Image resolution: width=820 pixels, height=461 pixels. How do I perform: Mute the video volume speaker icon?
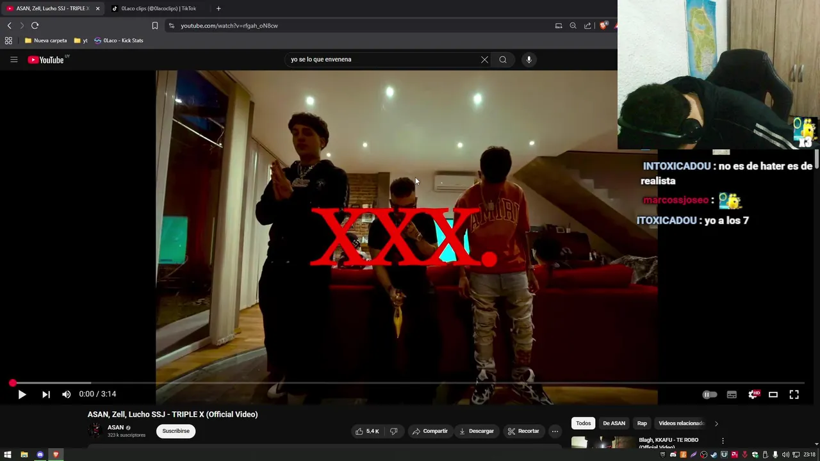[x=66, y=394]
